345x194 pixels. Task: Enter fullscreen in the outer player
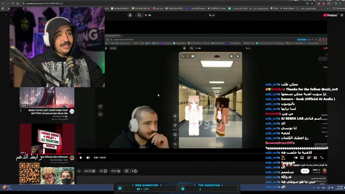click(x=322, y=158)
